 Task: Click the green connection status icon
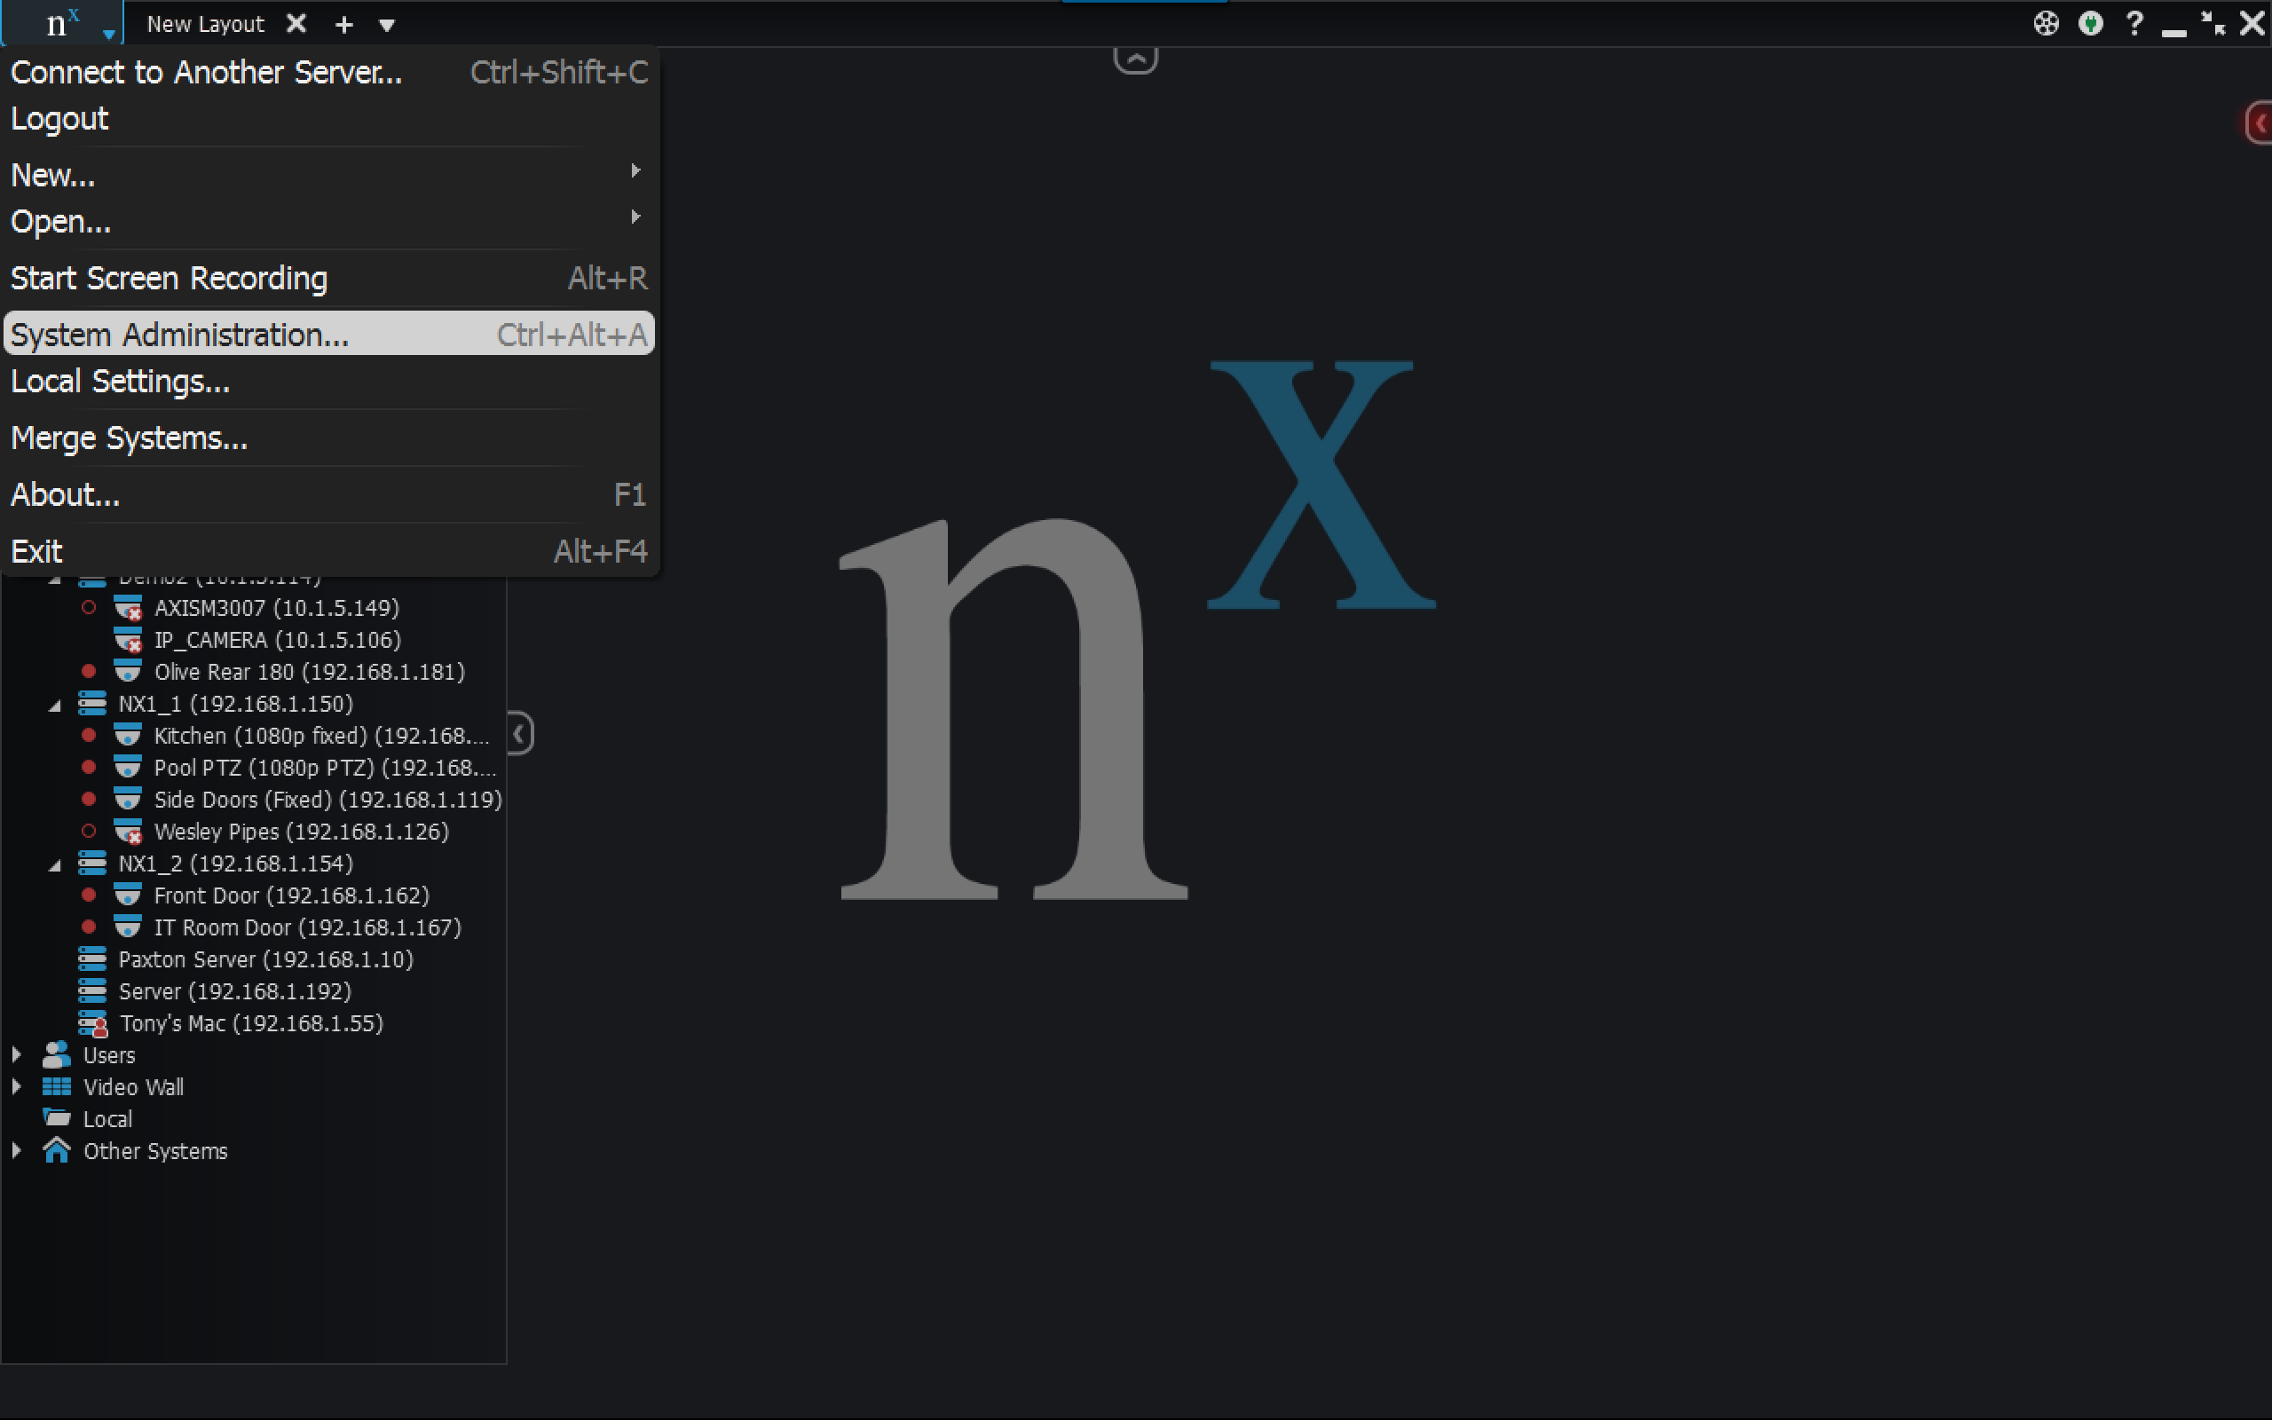(2090, 23)
